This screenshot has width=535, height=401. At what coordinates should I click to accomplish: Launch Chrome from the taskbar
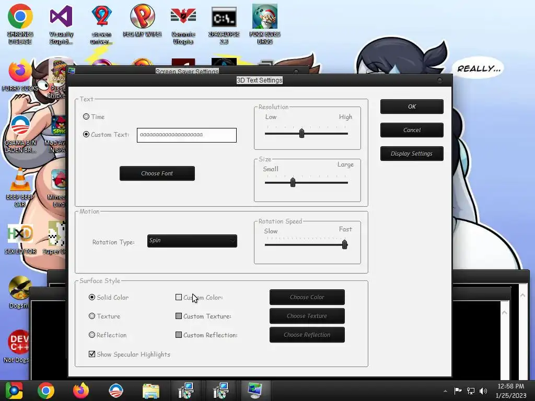click(x=46, y=391)
